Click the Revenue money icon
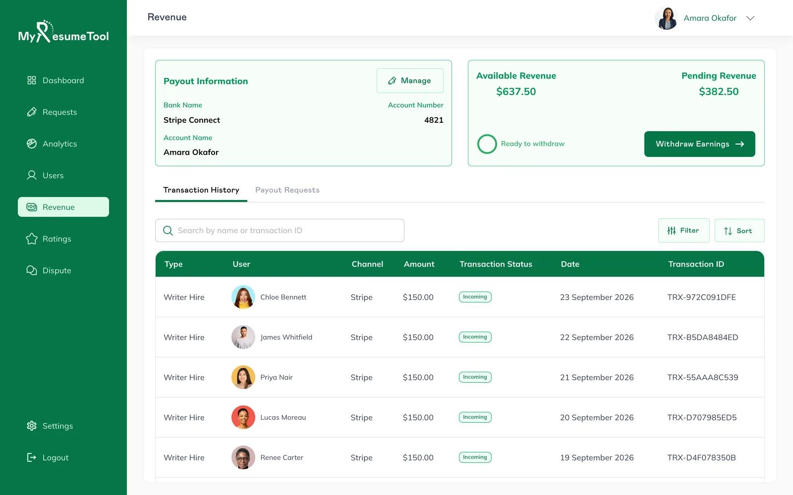This screenshot has width=793, height=495. pyautogui.click(x=32, y=207)
